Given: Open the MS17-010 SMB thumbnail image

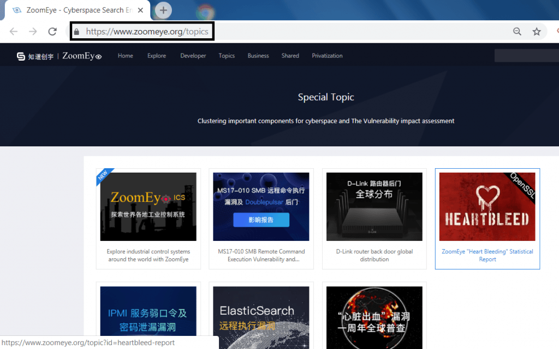Looking at the screenshot, I should (x=261, y=206).
